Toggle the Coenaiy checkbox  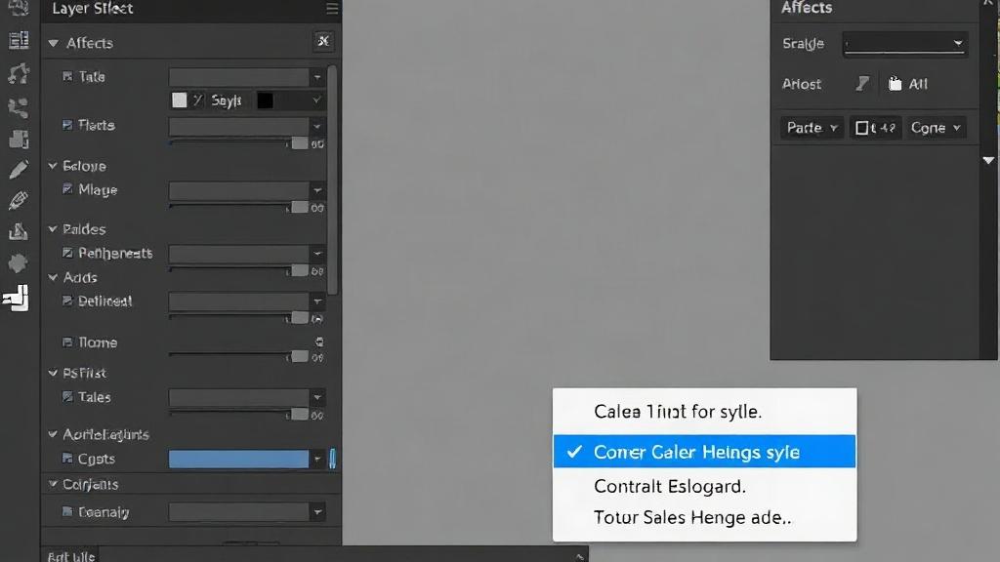click(67, 511)
